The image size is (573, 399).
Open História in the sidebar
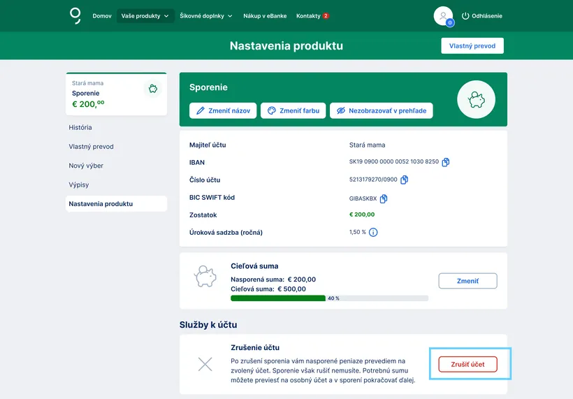tap(80, 127)
